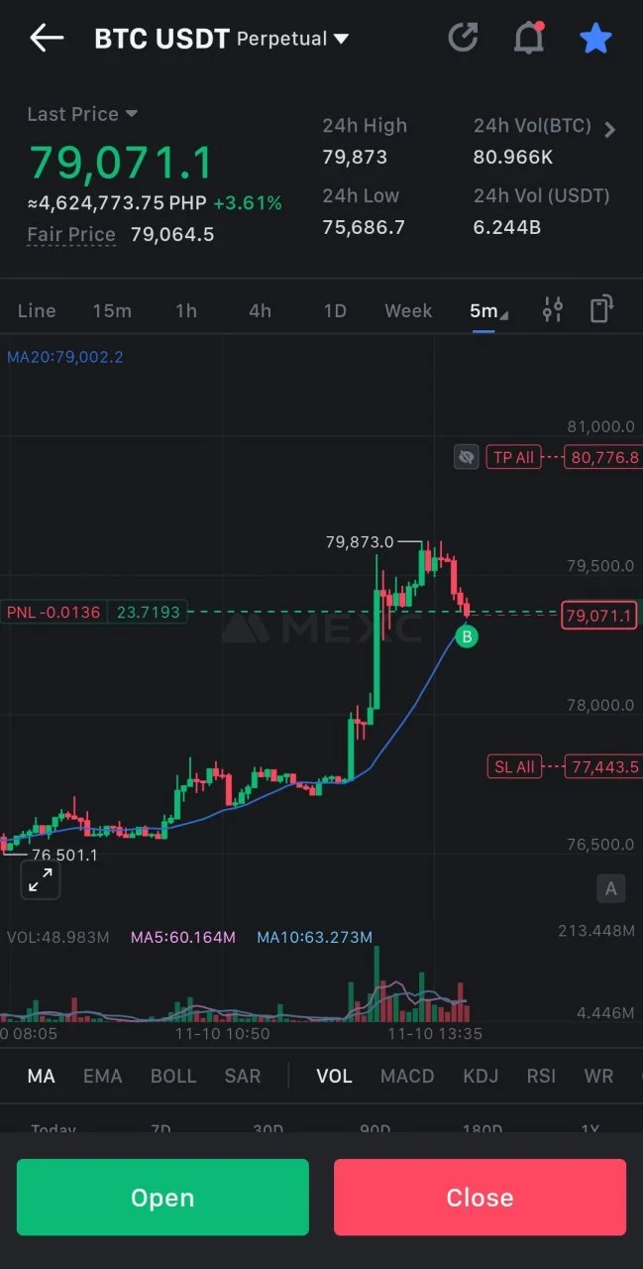Tap the back arrow icon
This screenshot has width=643, height=1269.
click(47, 39)
